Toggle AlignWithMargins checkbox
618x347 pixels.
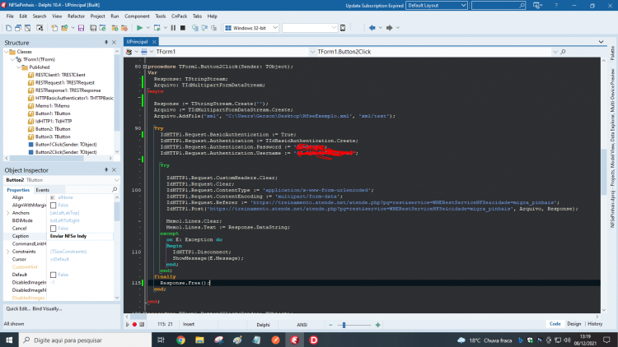[54, 206]
